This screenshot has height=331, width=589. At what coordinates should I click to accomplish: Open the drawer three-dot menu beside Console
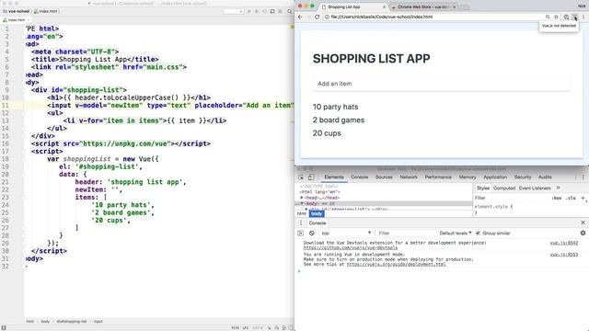tap(301, 223)
